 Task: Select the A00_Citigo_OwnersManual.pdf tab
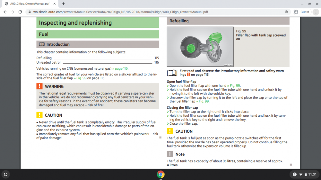click(30, 4)
